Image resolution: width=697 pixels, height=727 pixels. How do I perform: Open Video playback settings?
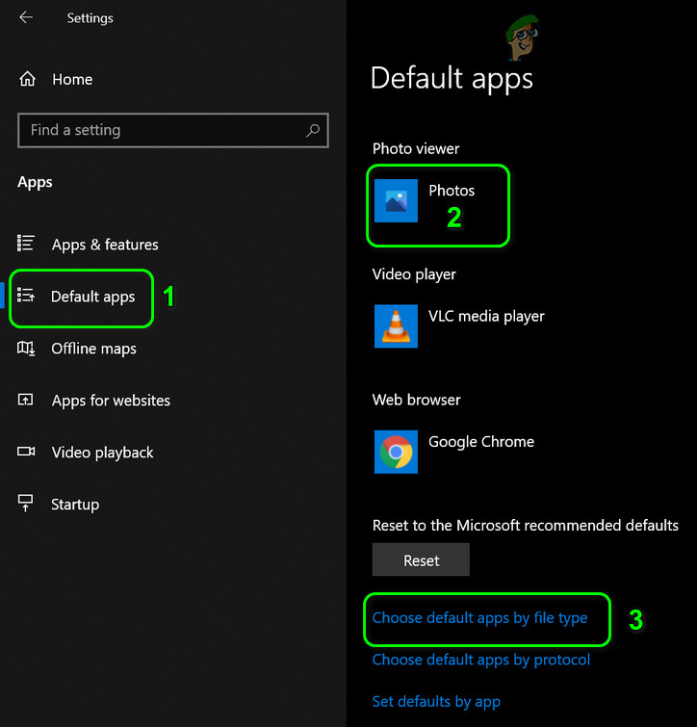102,453
